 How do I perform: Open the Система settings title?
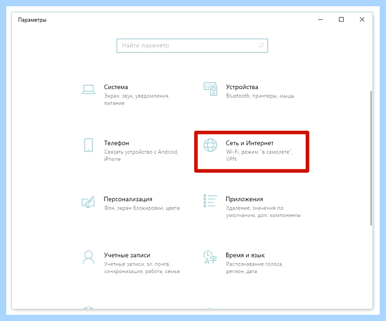(116, 87)
